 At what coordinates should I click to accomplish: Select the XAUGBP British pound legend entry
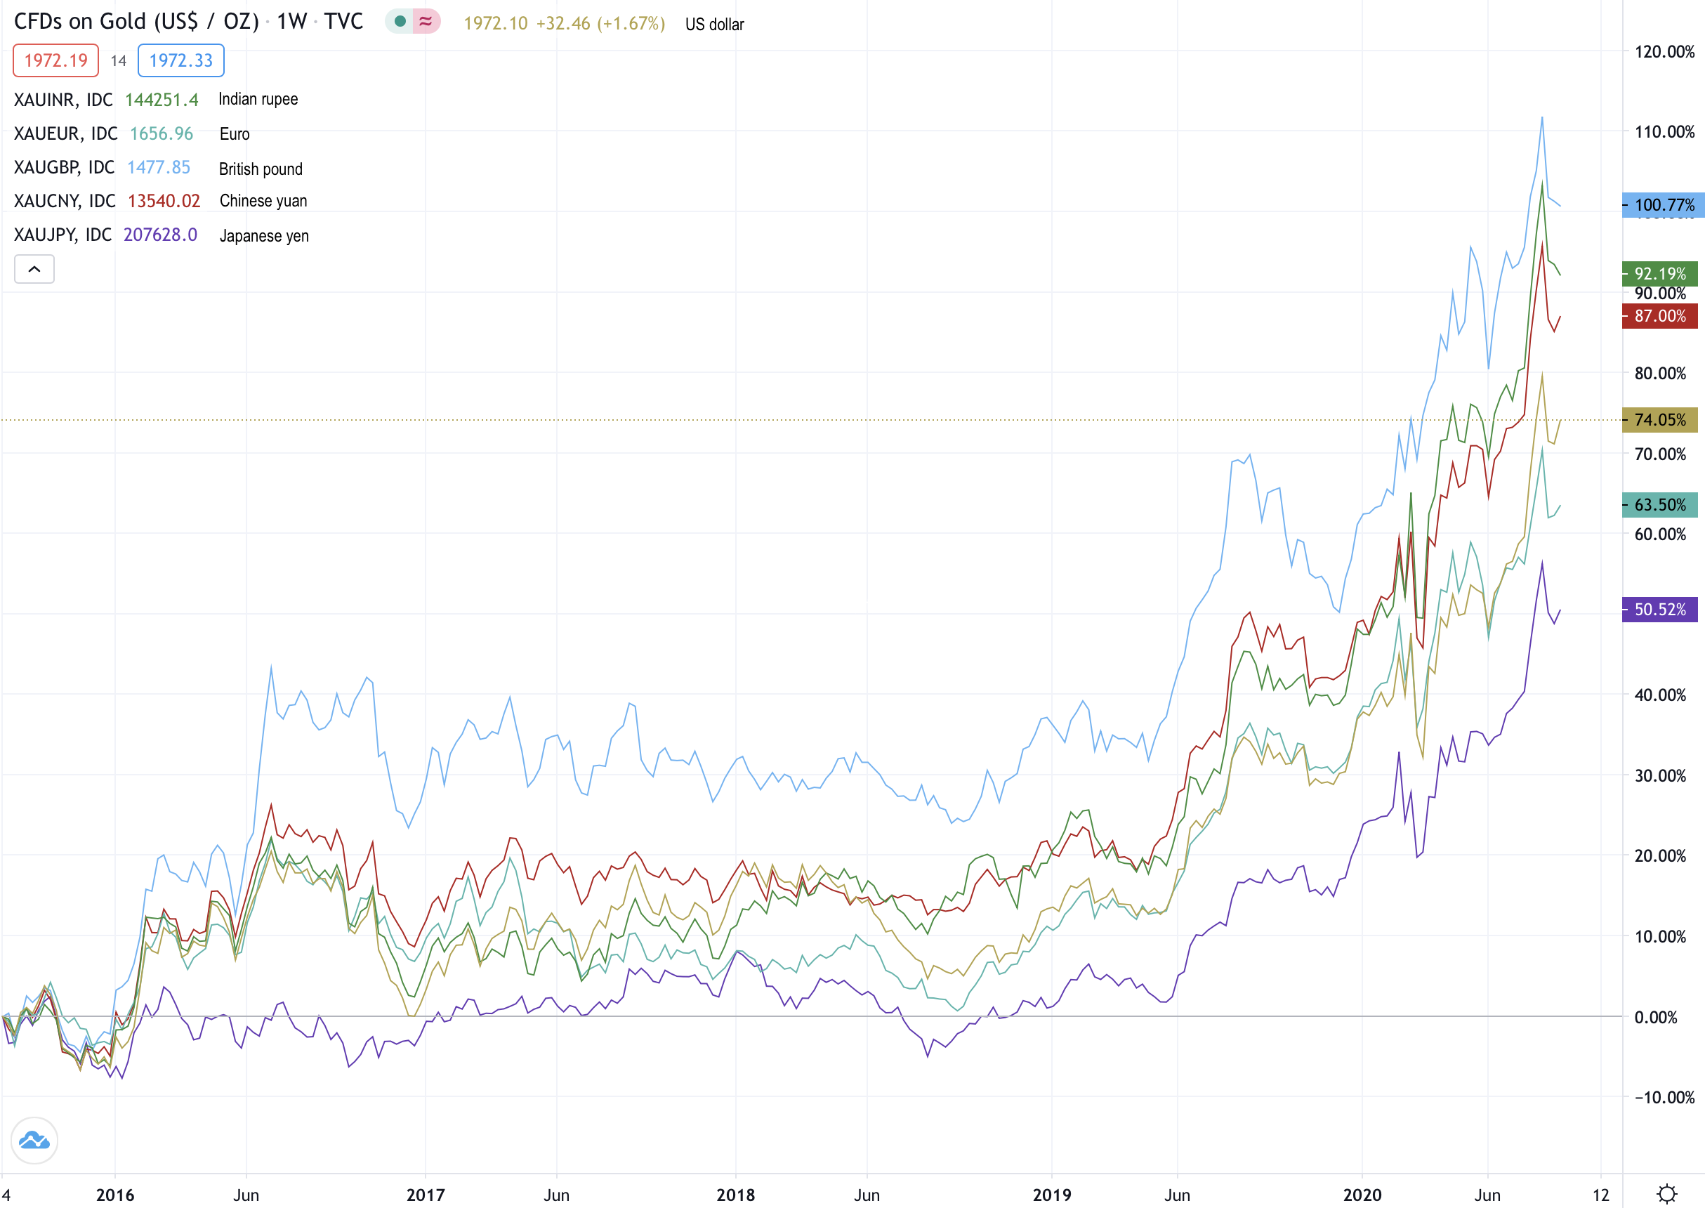tap(64, 167)
